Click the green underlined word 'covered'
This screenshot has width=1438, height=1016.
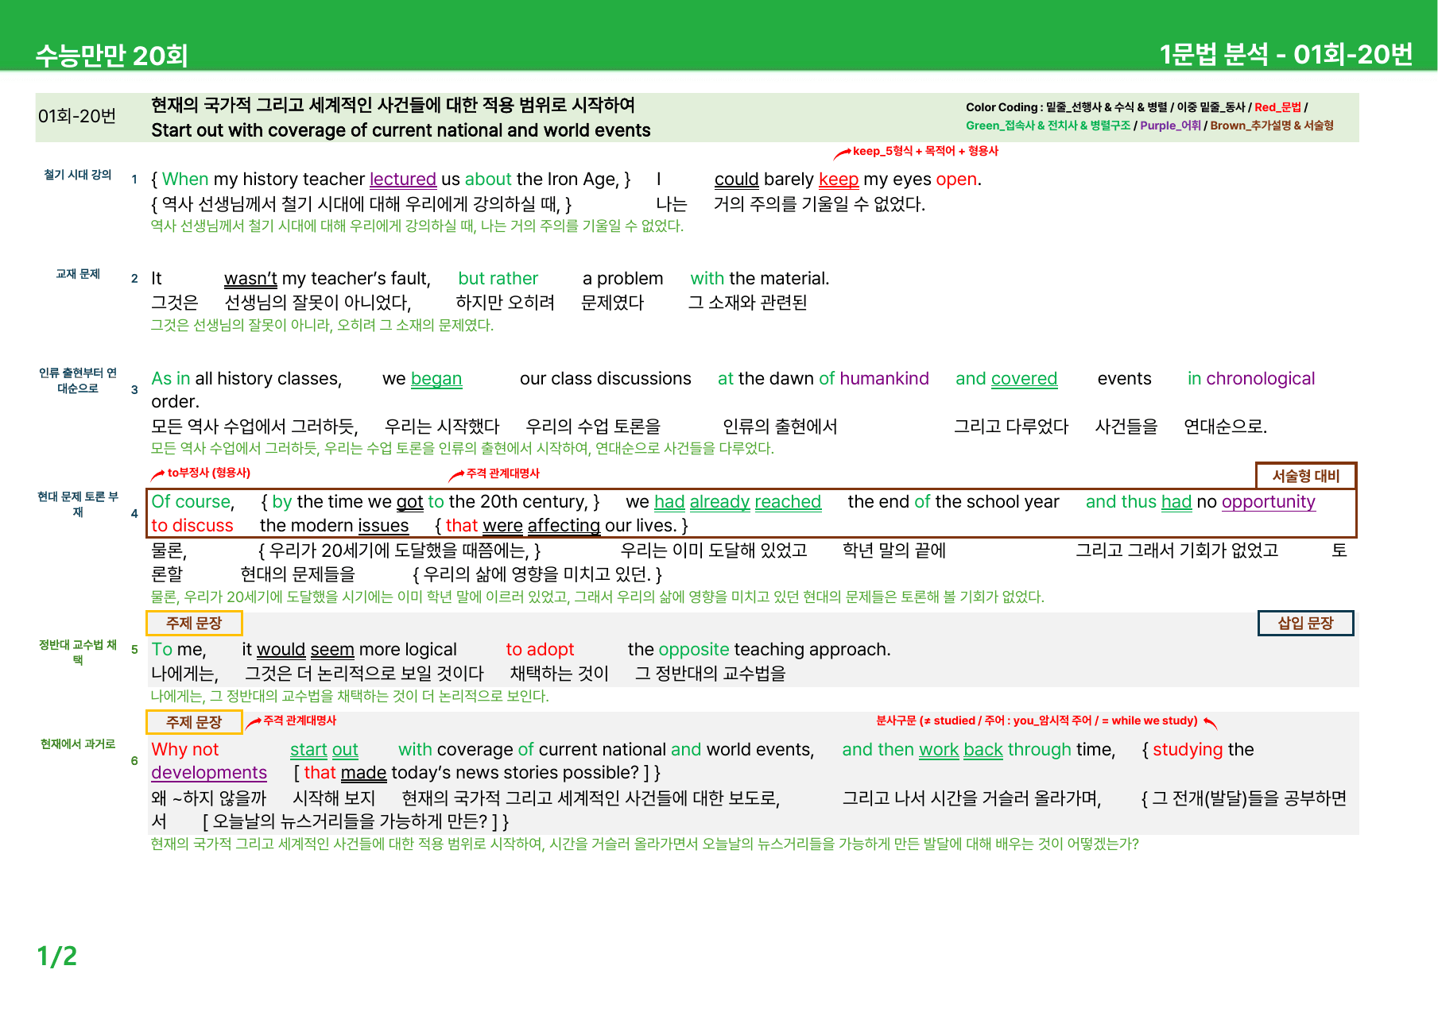[1024, 379]
